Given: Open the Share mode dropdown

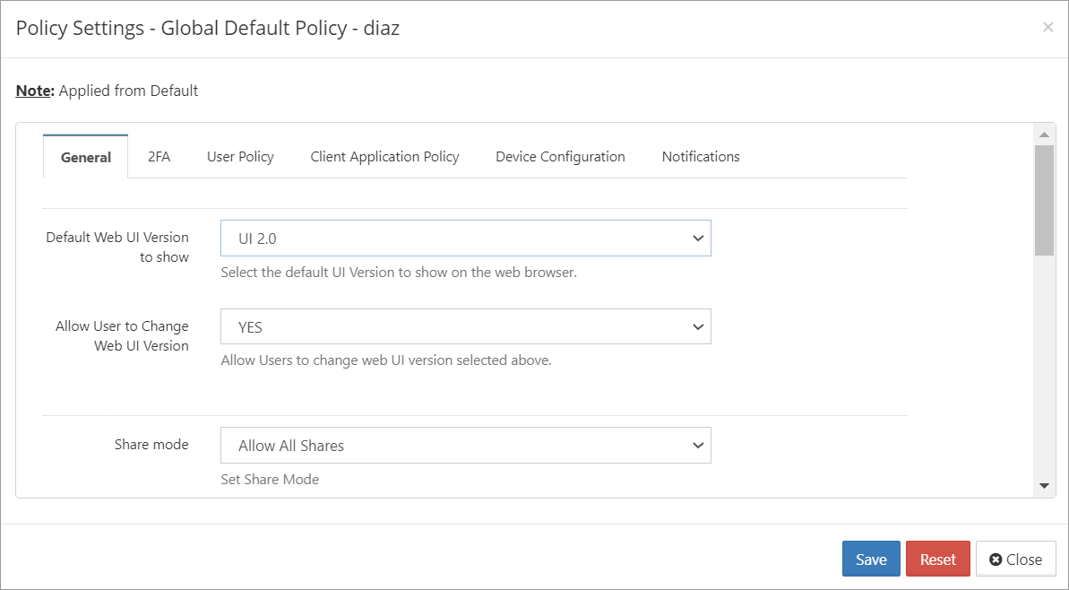Looking at the screenshot, I should [466, 446].
